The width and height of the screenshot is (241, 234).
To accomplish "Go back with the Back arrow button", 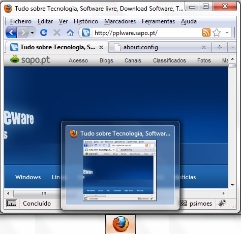I will pos(11,32).
